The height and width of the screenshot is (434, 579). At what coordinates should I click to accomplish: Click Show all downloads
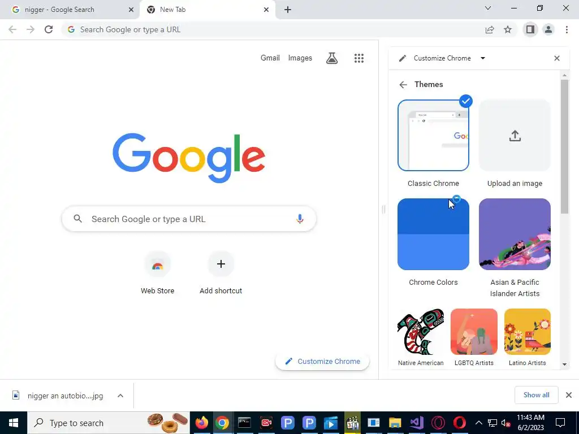click(x=536, y=395)
